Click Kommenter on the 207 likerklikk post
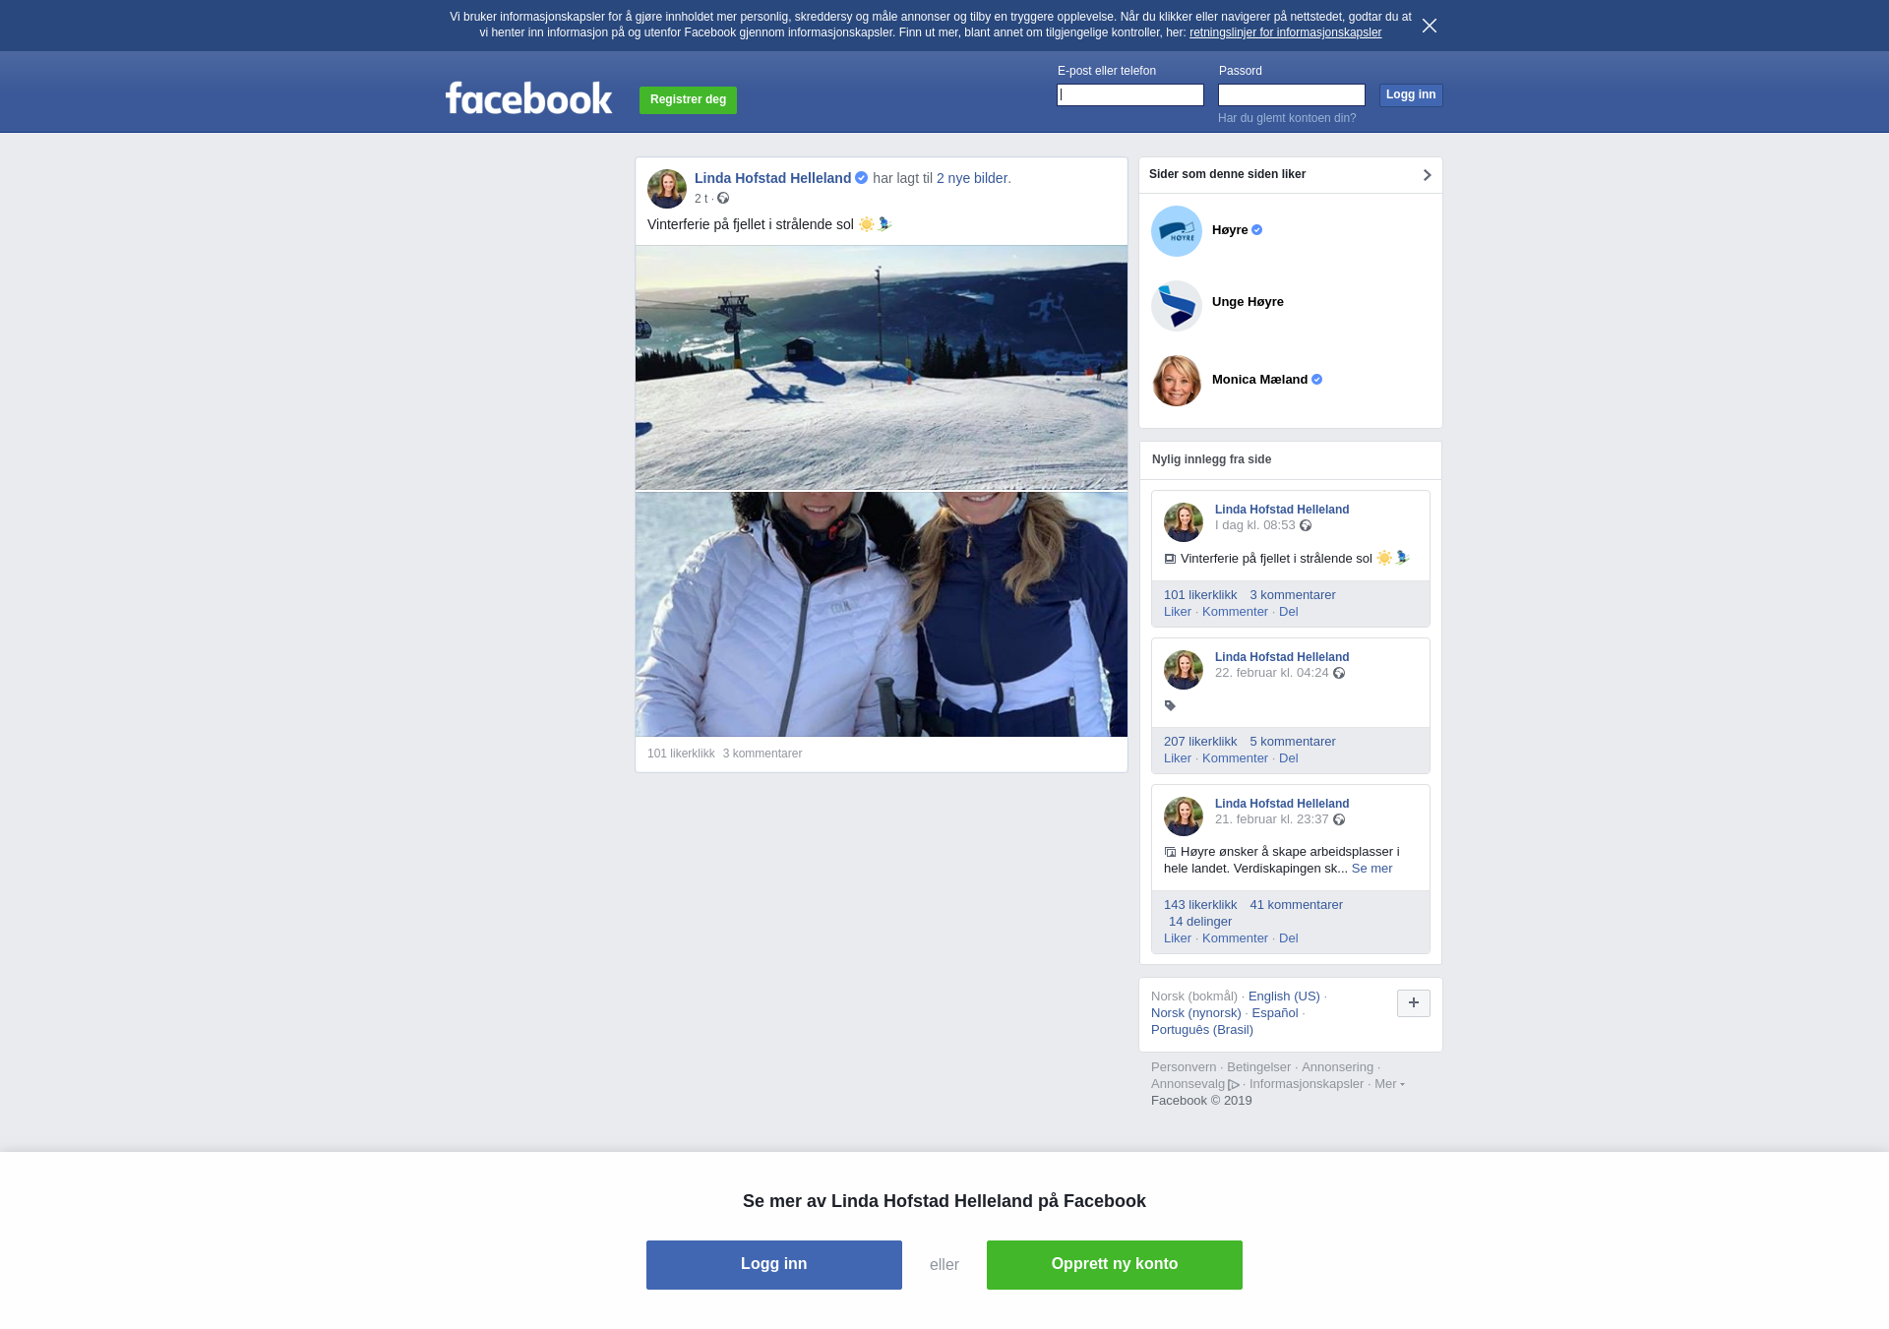 click(1235, 758)
